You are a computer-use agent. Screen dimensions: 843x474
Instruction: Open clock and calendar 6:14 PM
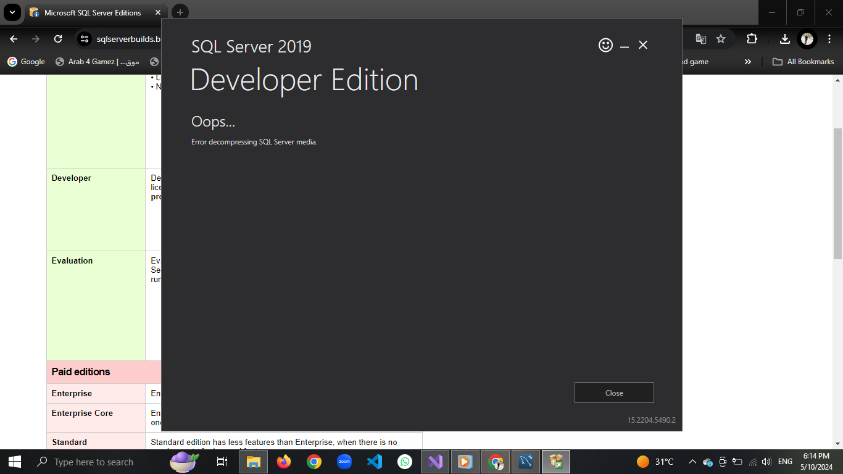coord(816,462)
